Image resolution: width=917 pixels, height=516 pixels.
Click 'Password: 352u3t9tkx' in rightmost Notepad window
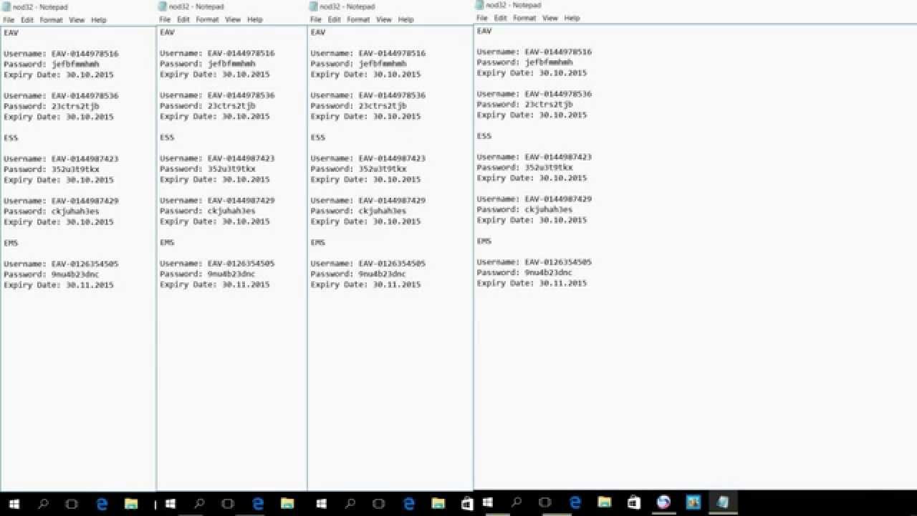tap(525, 167)
